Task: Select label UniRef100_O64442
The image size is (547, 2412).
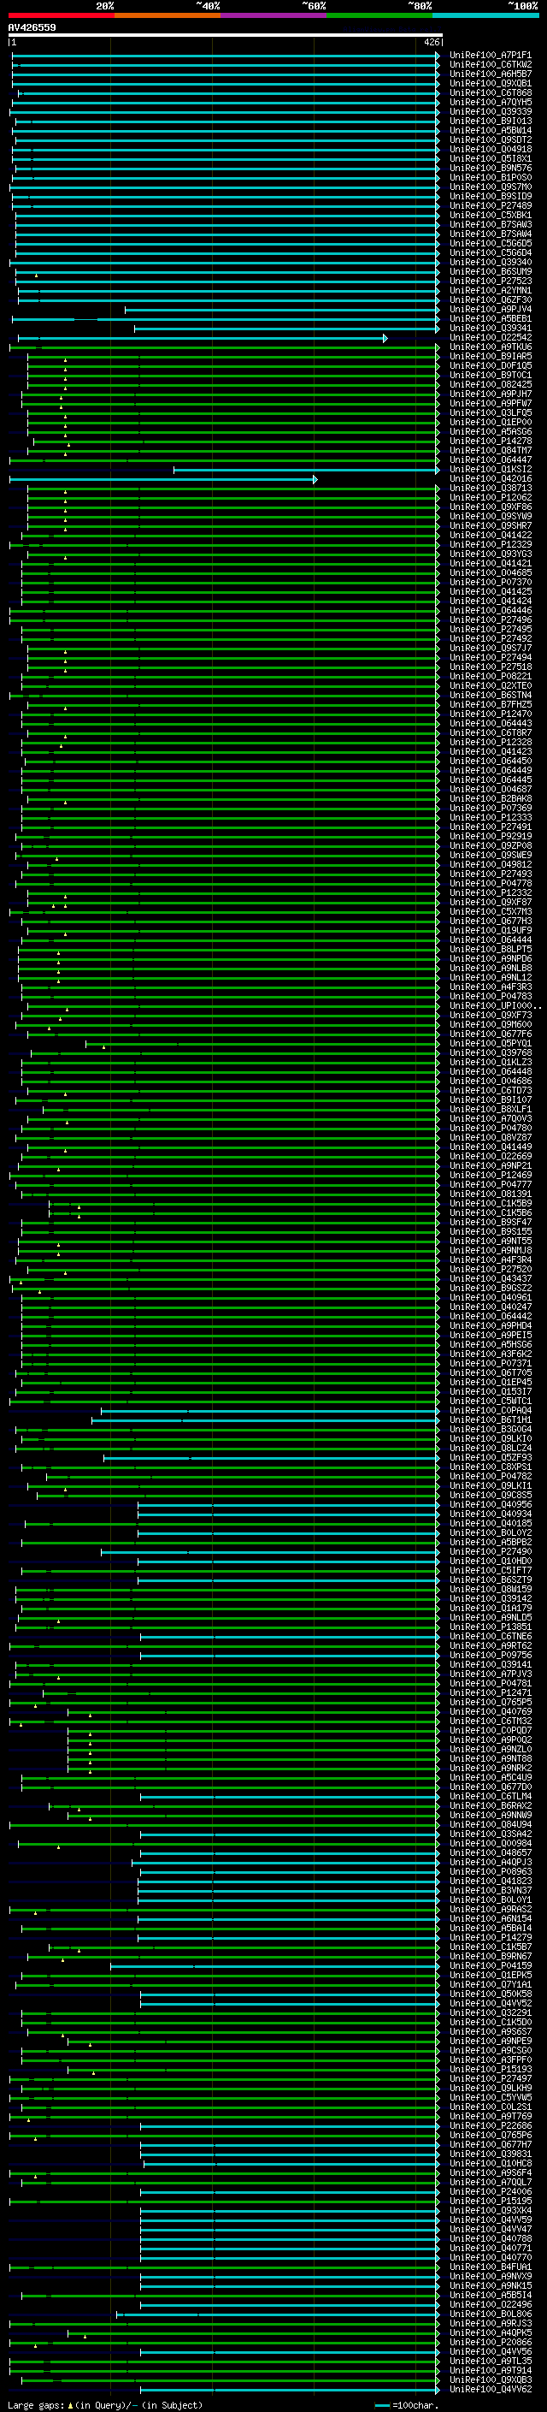Action: pyautogui.click(x=491, y=1317)
